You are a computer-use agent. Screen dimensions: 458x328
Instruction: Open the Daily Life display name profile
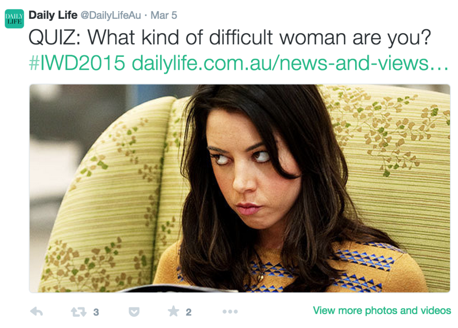tap(53, 15)
